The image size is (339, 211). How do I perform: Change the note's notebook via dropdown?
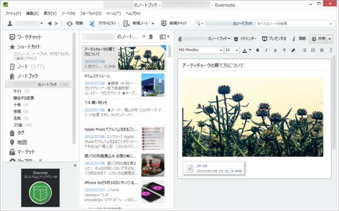point(229,39)
